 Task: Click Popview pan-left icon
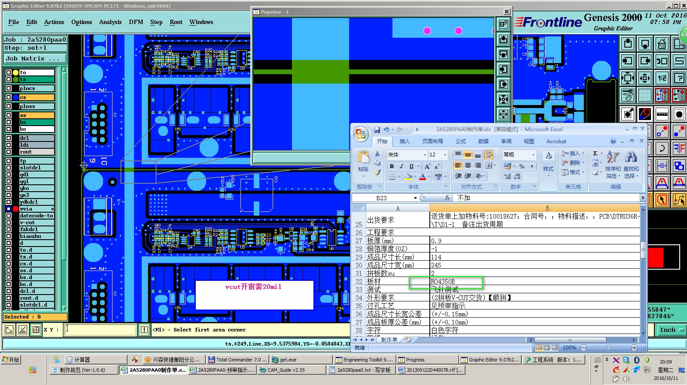pos(503,69)
